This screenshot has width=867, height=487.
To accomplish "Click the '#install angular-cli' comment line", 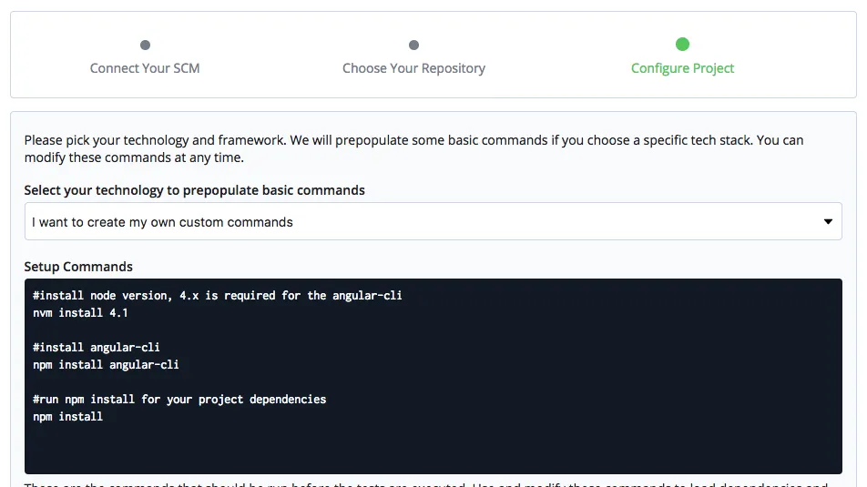I will coord(97,348).
